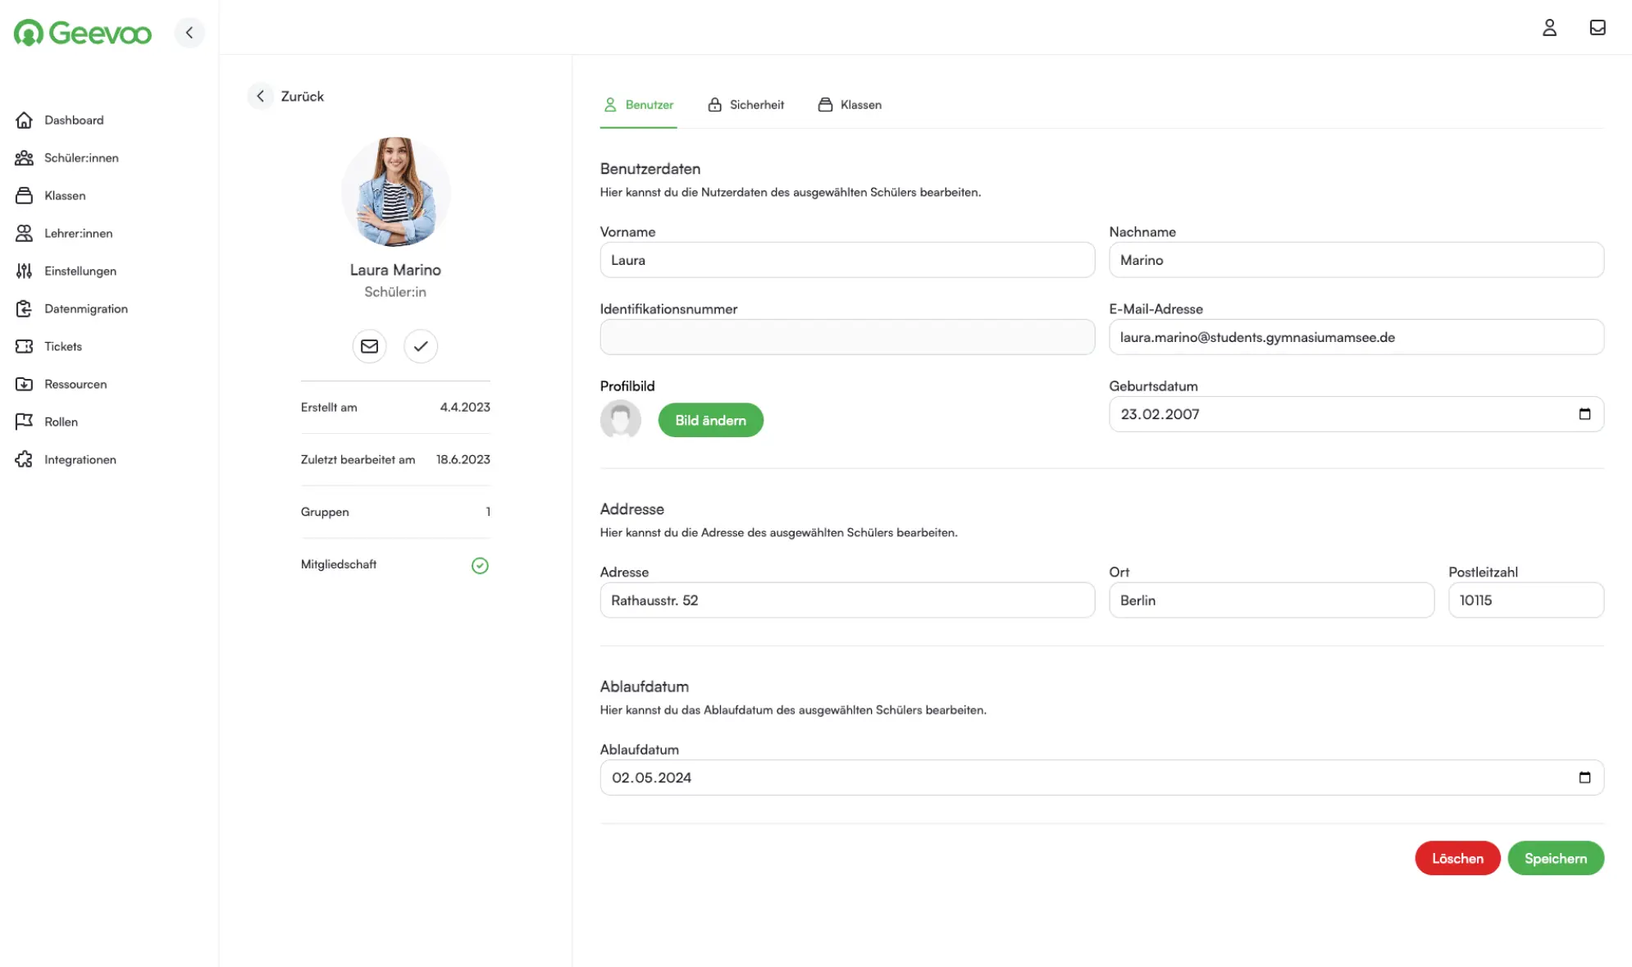Click the Bild ändern button
1632x967 pixels.
[710, 421]
